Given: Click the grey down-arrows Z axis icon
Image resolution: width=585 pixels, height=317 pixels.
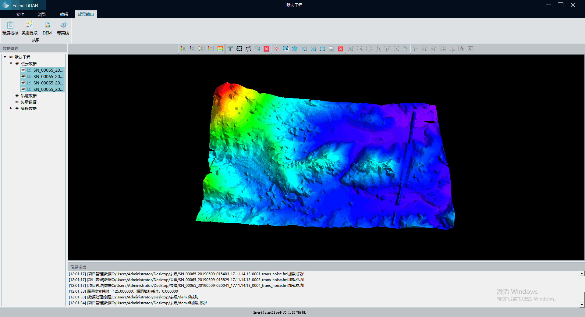Looking at the screenshot, I should coord(452,48).
